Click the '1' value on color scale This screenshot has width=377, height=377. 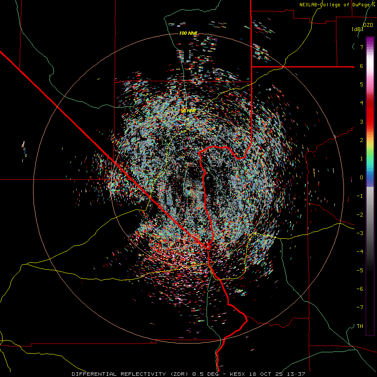[362, 159]
